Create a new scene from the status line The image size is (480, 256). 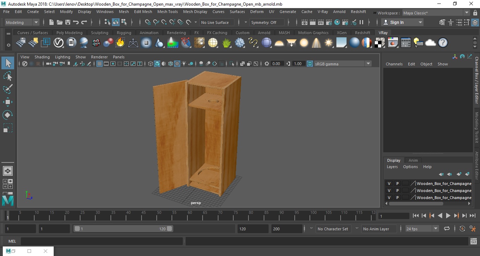click(x=52, y=22)
